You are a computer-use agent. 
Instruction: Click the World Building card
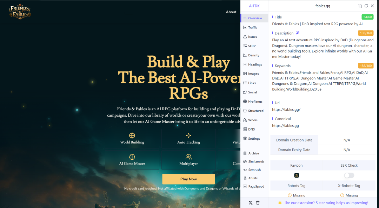click(x=132, y=139)
